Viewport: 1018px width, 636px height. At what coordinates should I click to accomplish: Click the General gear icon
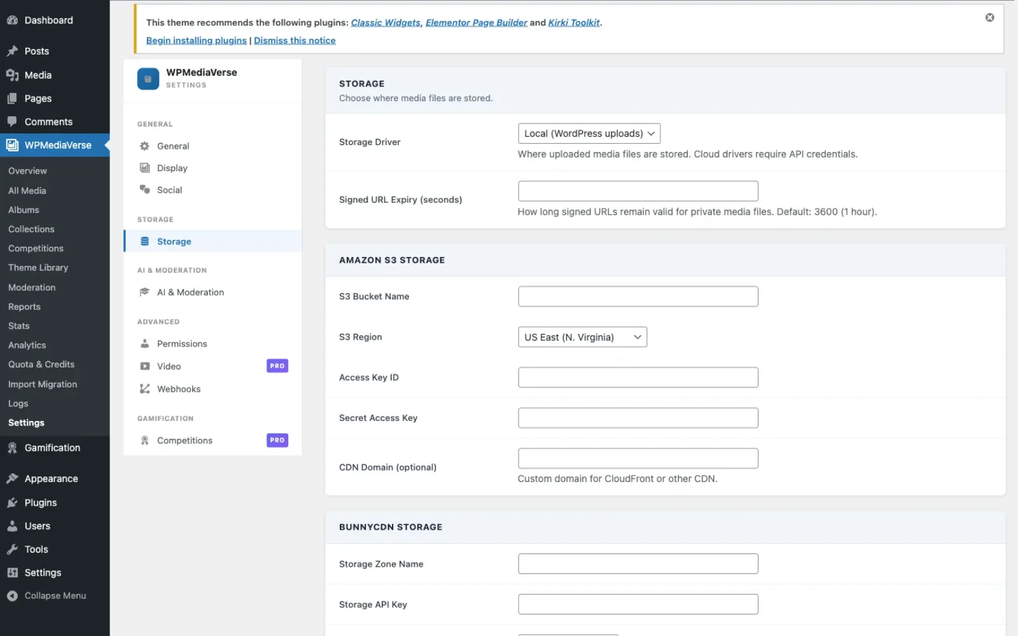(144, 146)
